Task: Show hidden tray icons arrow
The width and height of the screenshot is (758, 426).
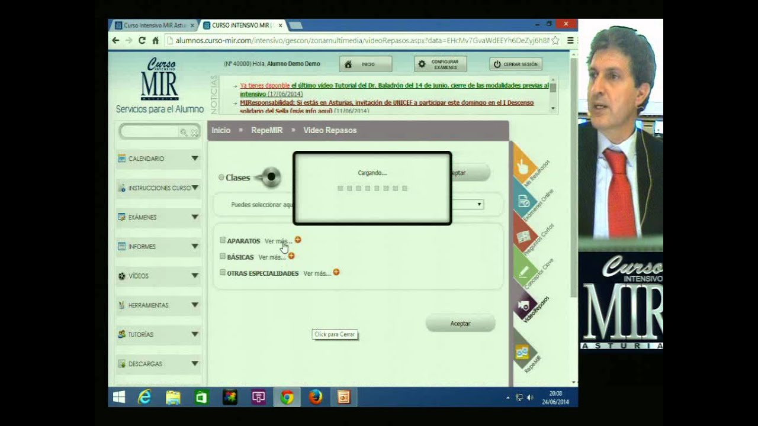Action: click(508, 398)
